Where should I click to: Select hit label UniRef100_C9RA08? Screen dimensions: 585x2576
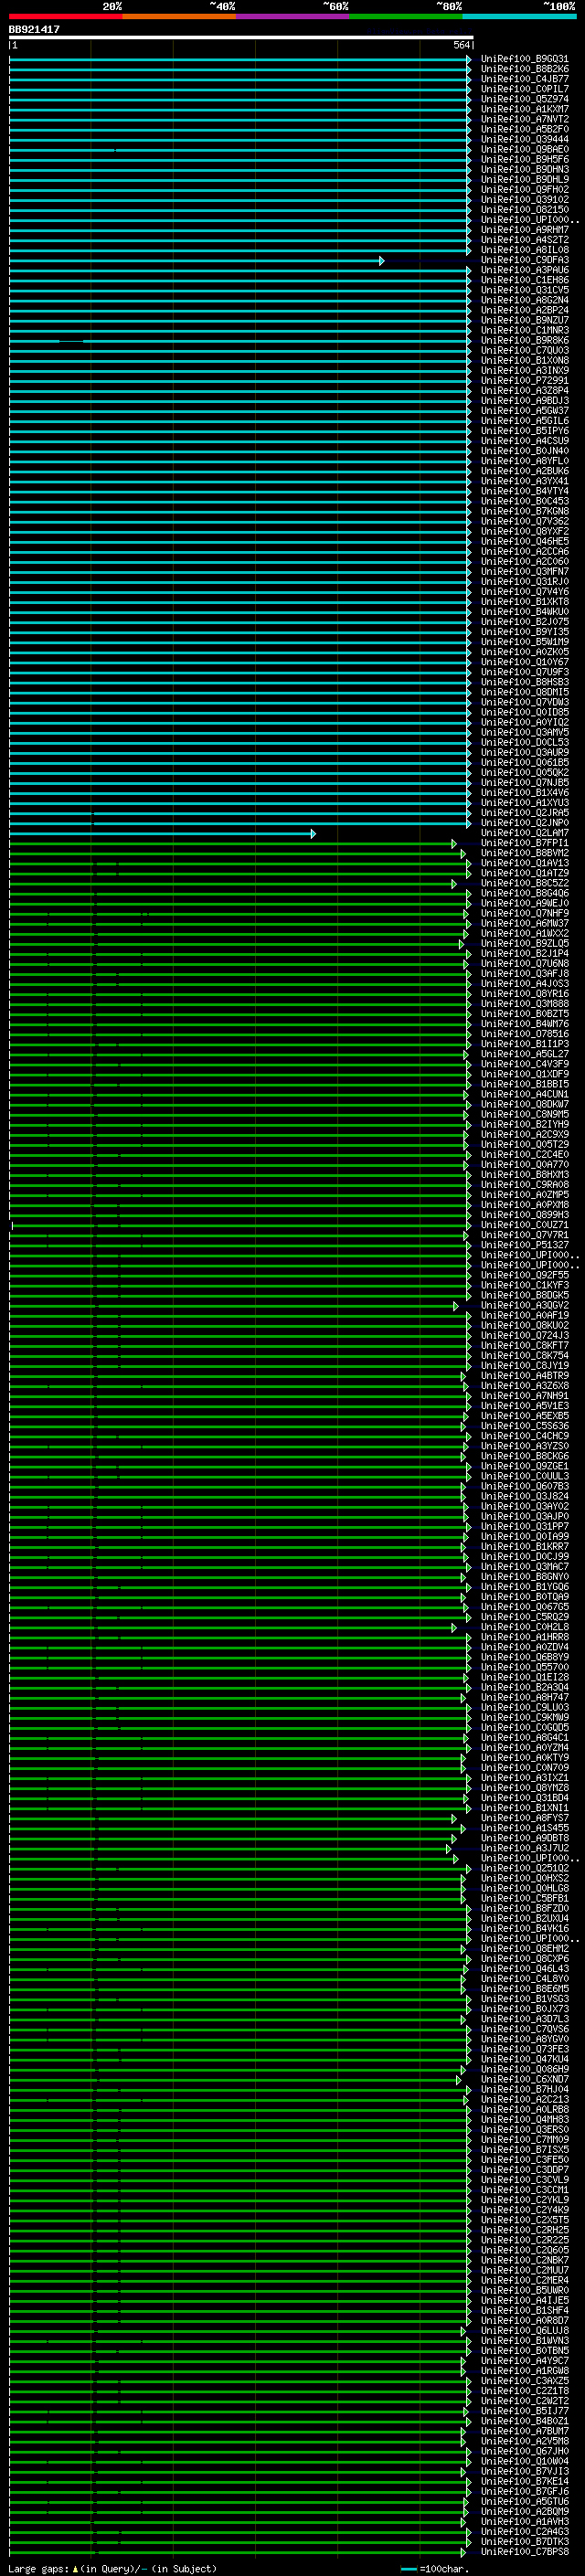tap(524, 1185)
